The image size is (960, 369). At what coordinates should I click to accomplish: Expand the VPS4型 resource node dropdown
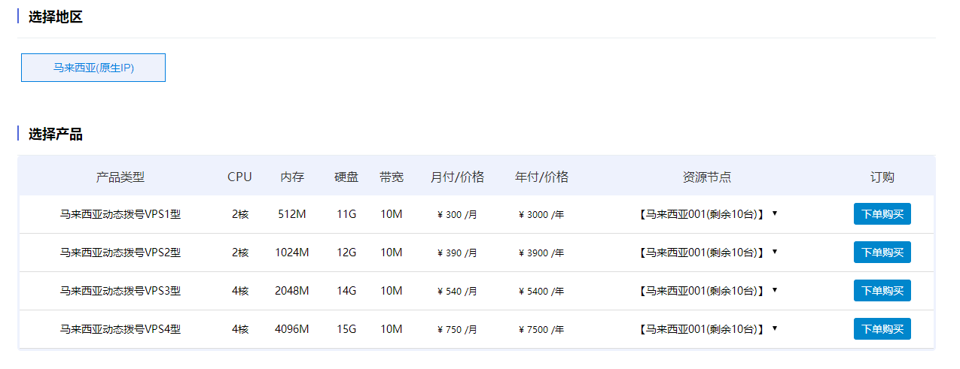tap(706, 329)
